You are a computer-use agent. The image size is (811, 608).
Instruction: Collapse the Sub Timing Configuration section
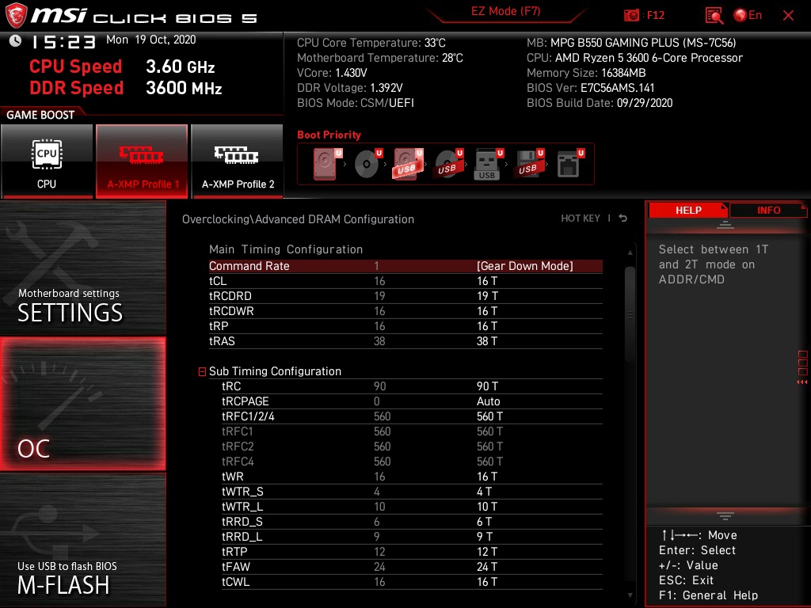point(202,370)
